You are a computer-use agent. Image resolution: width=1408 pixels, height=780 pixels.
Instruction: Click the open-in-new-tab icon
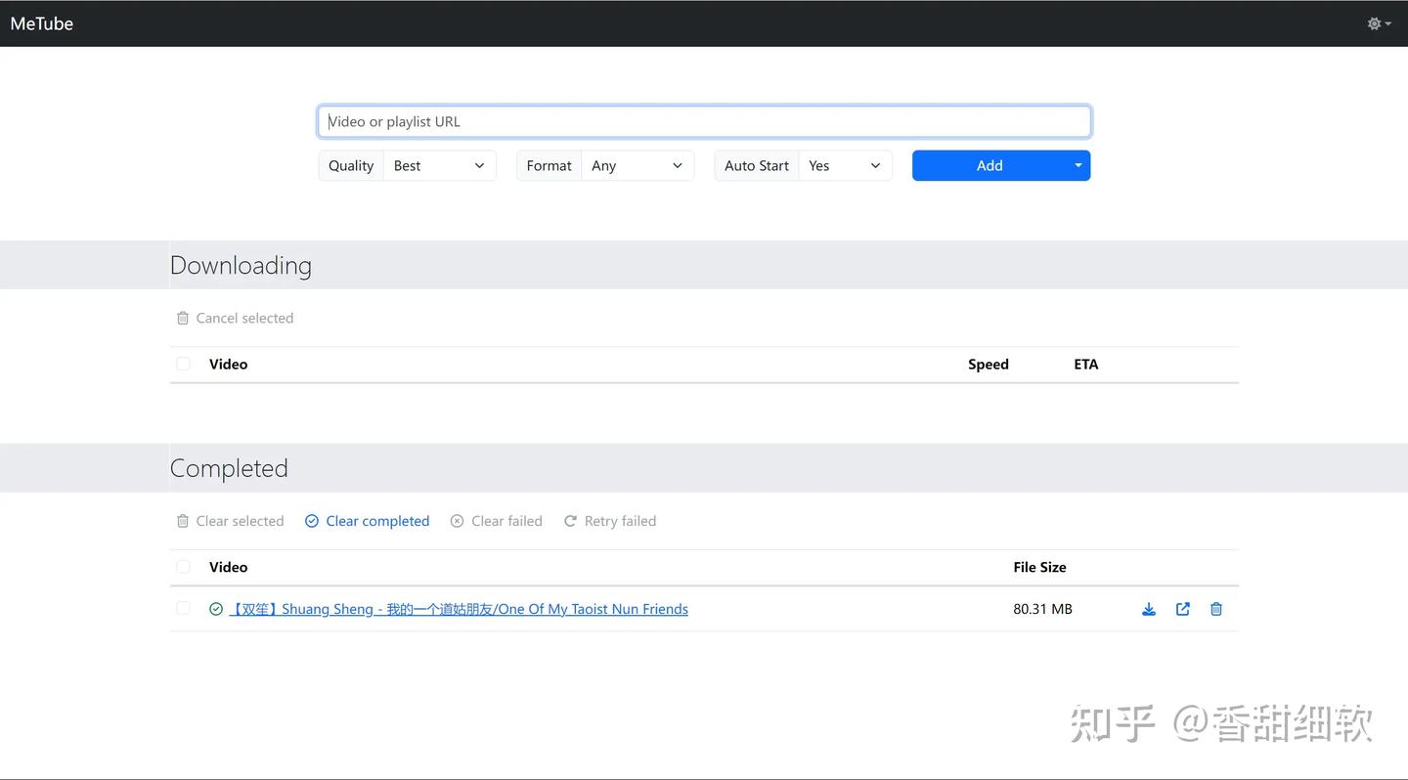pos(1183,609)
